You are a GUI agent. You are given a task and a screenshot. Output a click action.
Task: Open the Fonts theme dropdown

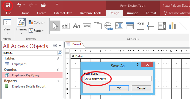36,31
